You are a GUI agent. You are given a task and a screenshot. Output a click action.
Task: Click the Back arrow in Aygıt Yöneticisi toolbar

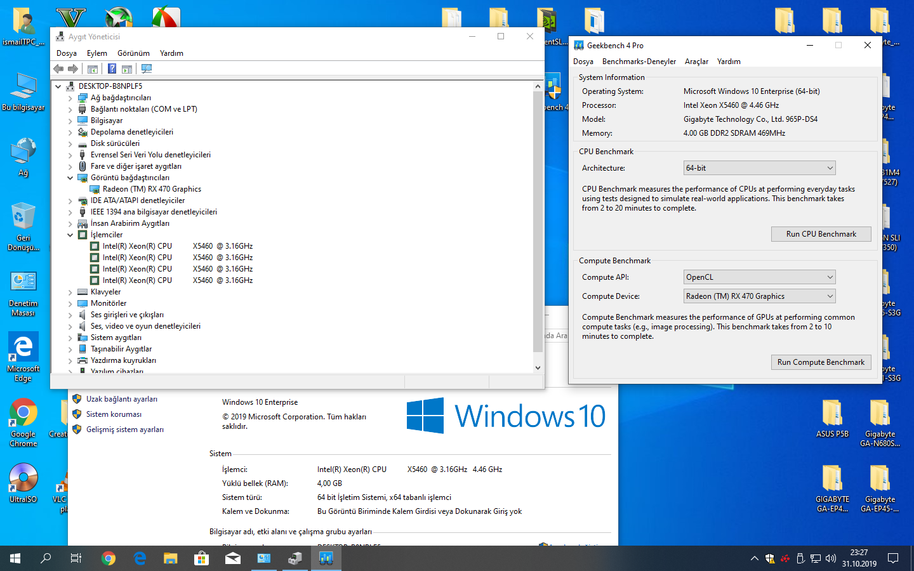(x=58, y=69)
